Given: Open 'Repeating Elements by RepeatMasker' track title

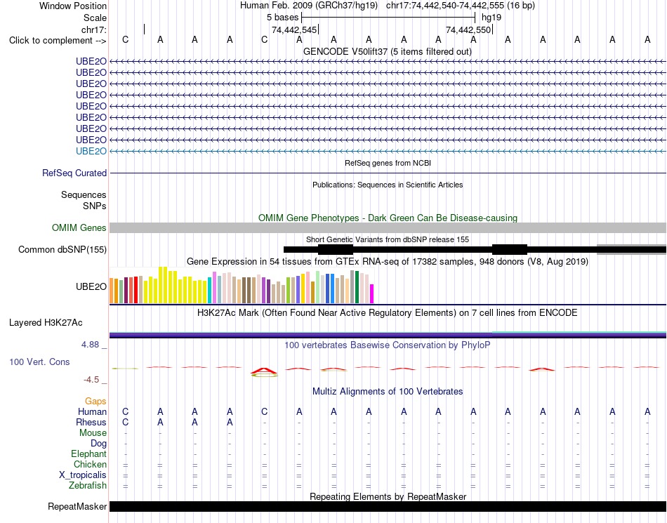Looking at the screenshot, I should point(388,496).
